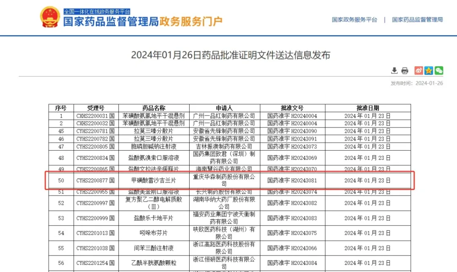Click the download icon
Image resolution: width=457 pixels, height=272 pixels.
(x=394, y=70)
